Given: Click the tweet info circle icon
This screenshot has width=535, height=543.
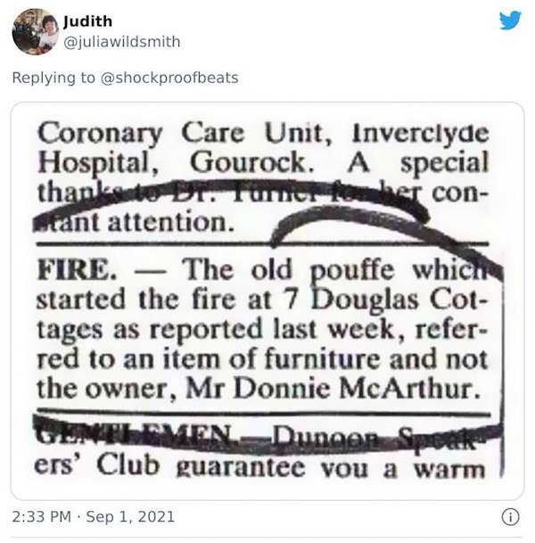Looking at the screenshot, I should coord(510,517).
